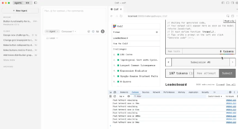The height and width of the screenshot is (129, 238).
Task: Open the top context dropdown in console
Action: pyautogui.click(x=122, y=96)
